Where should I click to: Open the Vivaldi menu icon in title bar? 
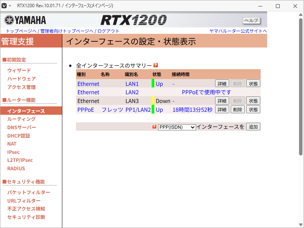click(x=4, y=6)
